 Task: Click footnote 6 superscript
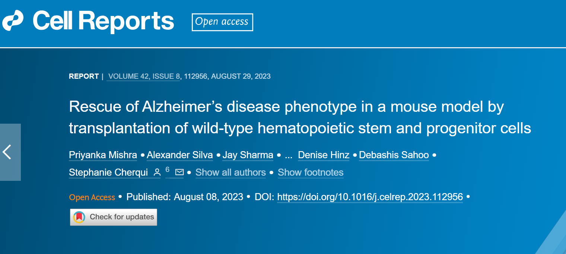168,170
